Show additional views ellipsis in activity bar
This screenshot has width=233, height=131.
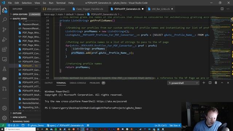coord(4,98)
